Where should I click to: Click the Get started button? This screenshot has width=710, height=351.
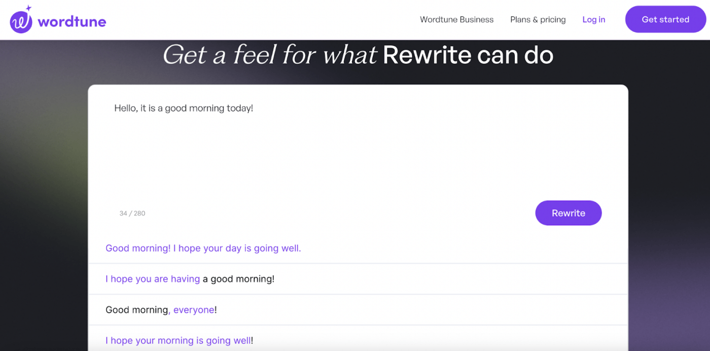pos(665,19)
